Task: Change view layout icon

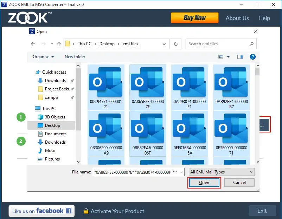Action: pos(221,57)
